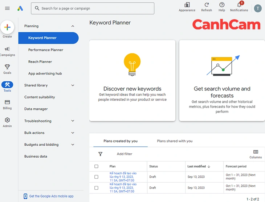Click the mobile app phone icon

pos(25,196)
